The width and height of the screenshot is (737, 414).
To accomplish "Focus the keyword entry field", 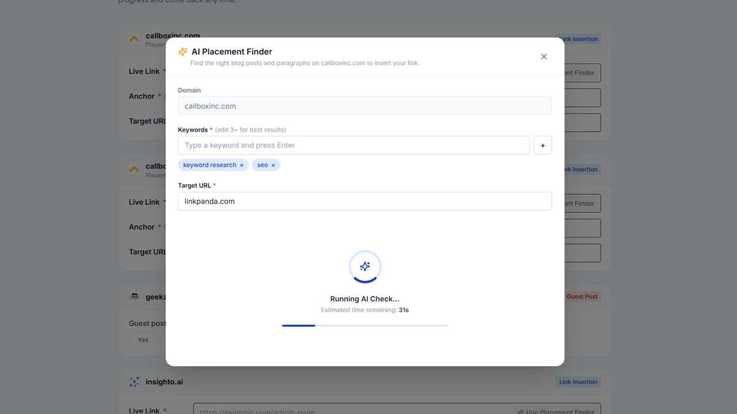I will click(x=354, y=145).
